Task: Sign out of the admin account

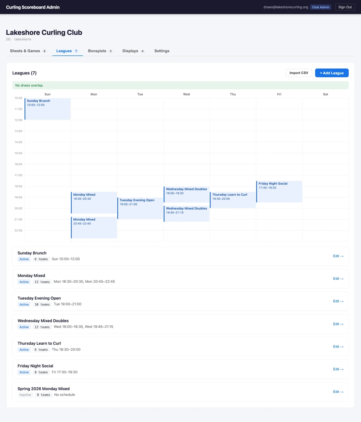Action: pos(345,7)
